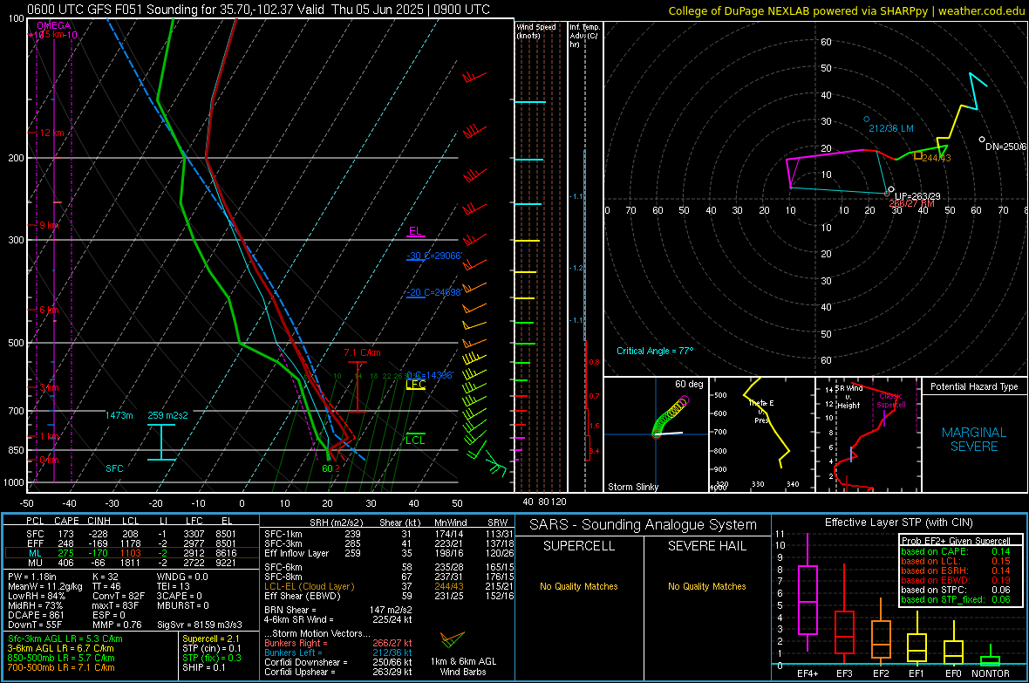Click No Quality Matches under SUPERCELL
1029x683 pixels.
pos(579,586)
